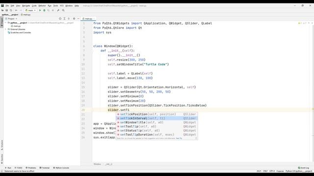Click the Stop process icon
Screen dimensions: 314x176
[x=53, y=10]
